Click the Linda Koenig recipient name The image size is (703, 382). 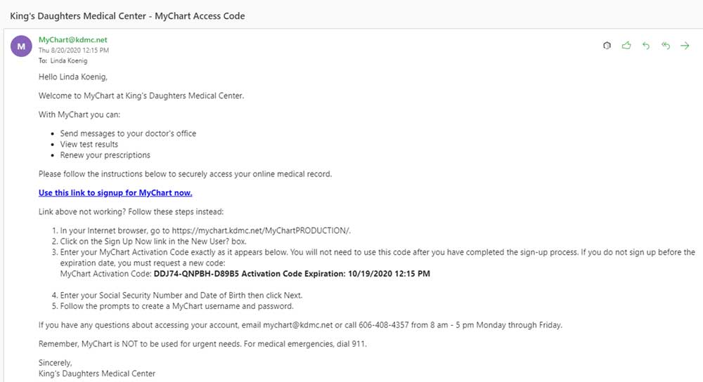coord(69,60)
